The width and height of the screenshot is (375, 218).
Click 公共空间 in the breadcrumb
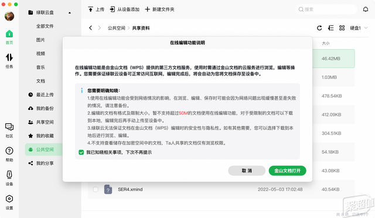click(x=117, y=28)
